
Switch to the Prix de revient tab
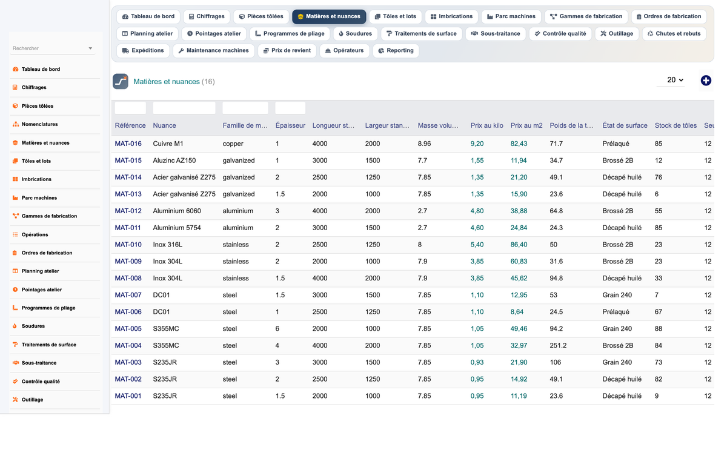pos(287,51)
